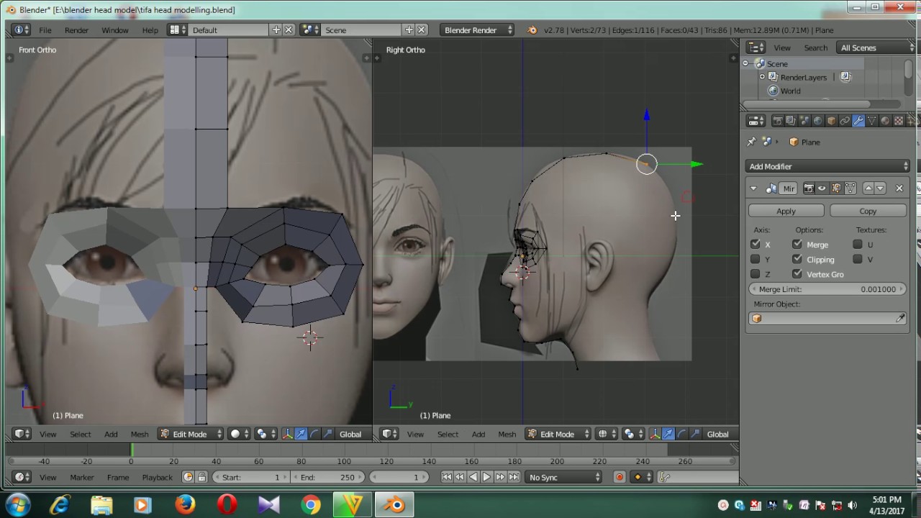
Task: Open the Object properties cube tab
Action: pyautogui.click(x=831, y=121)
